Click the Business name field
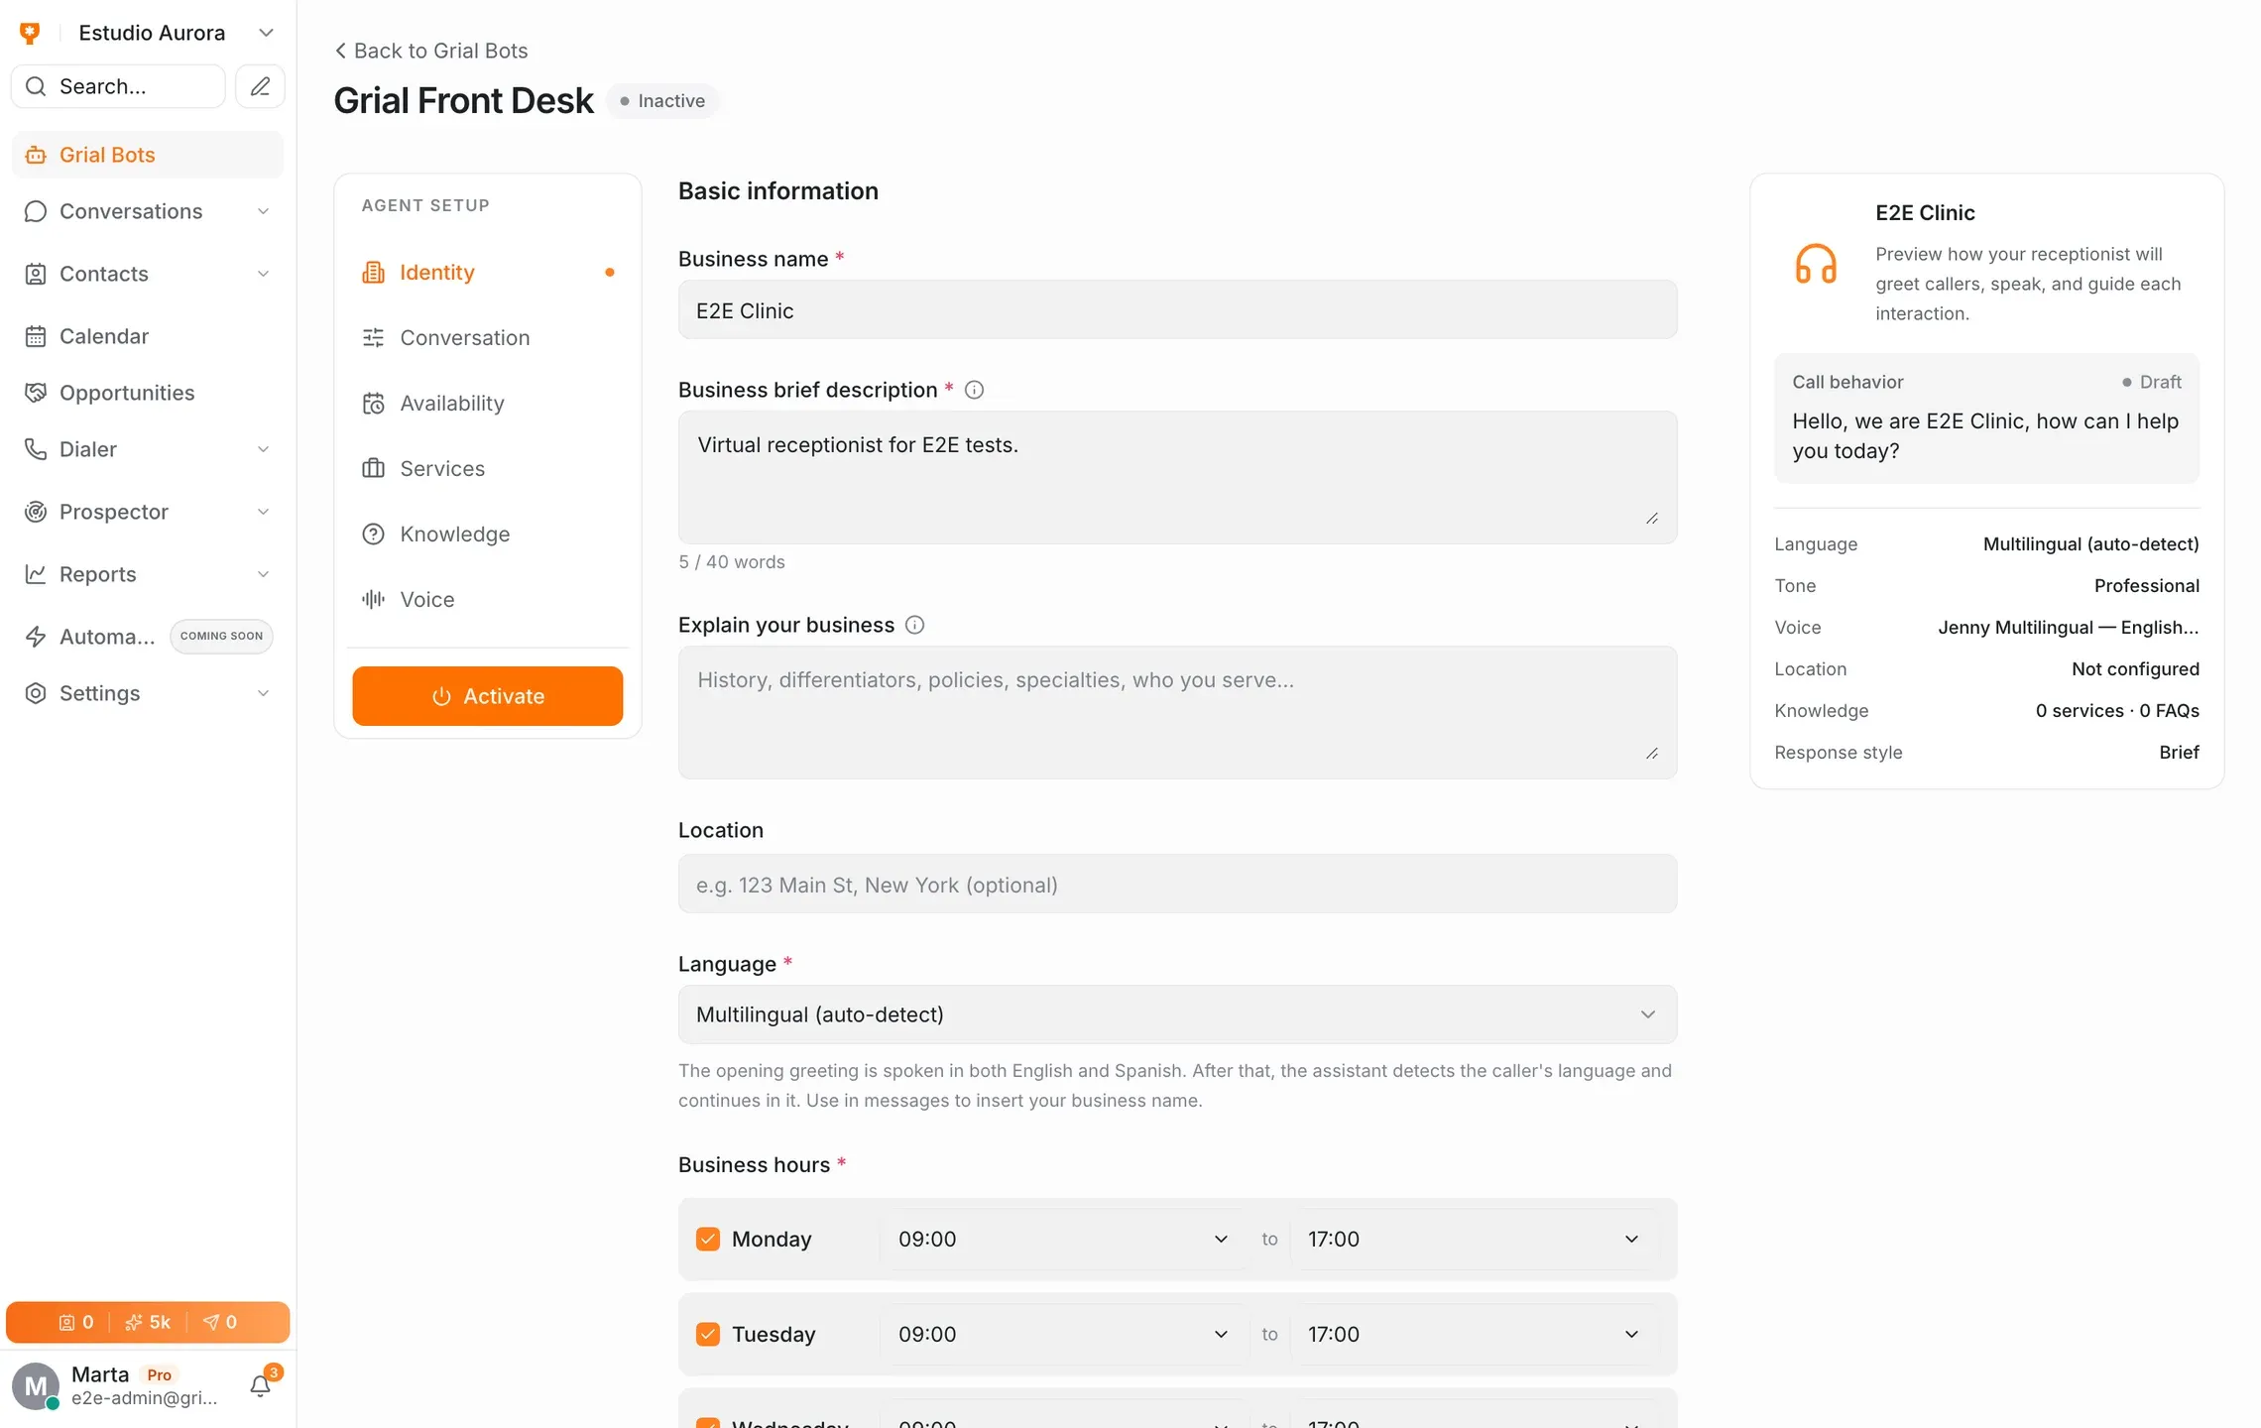This screenshot has height=1428, width=2261. (1177, 309)
